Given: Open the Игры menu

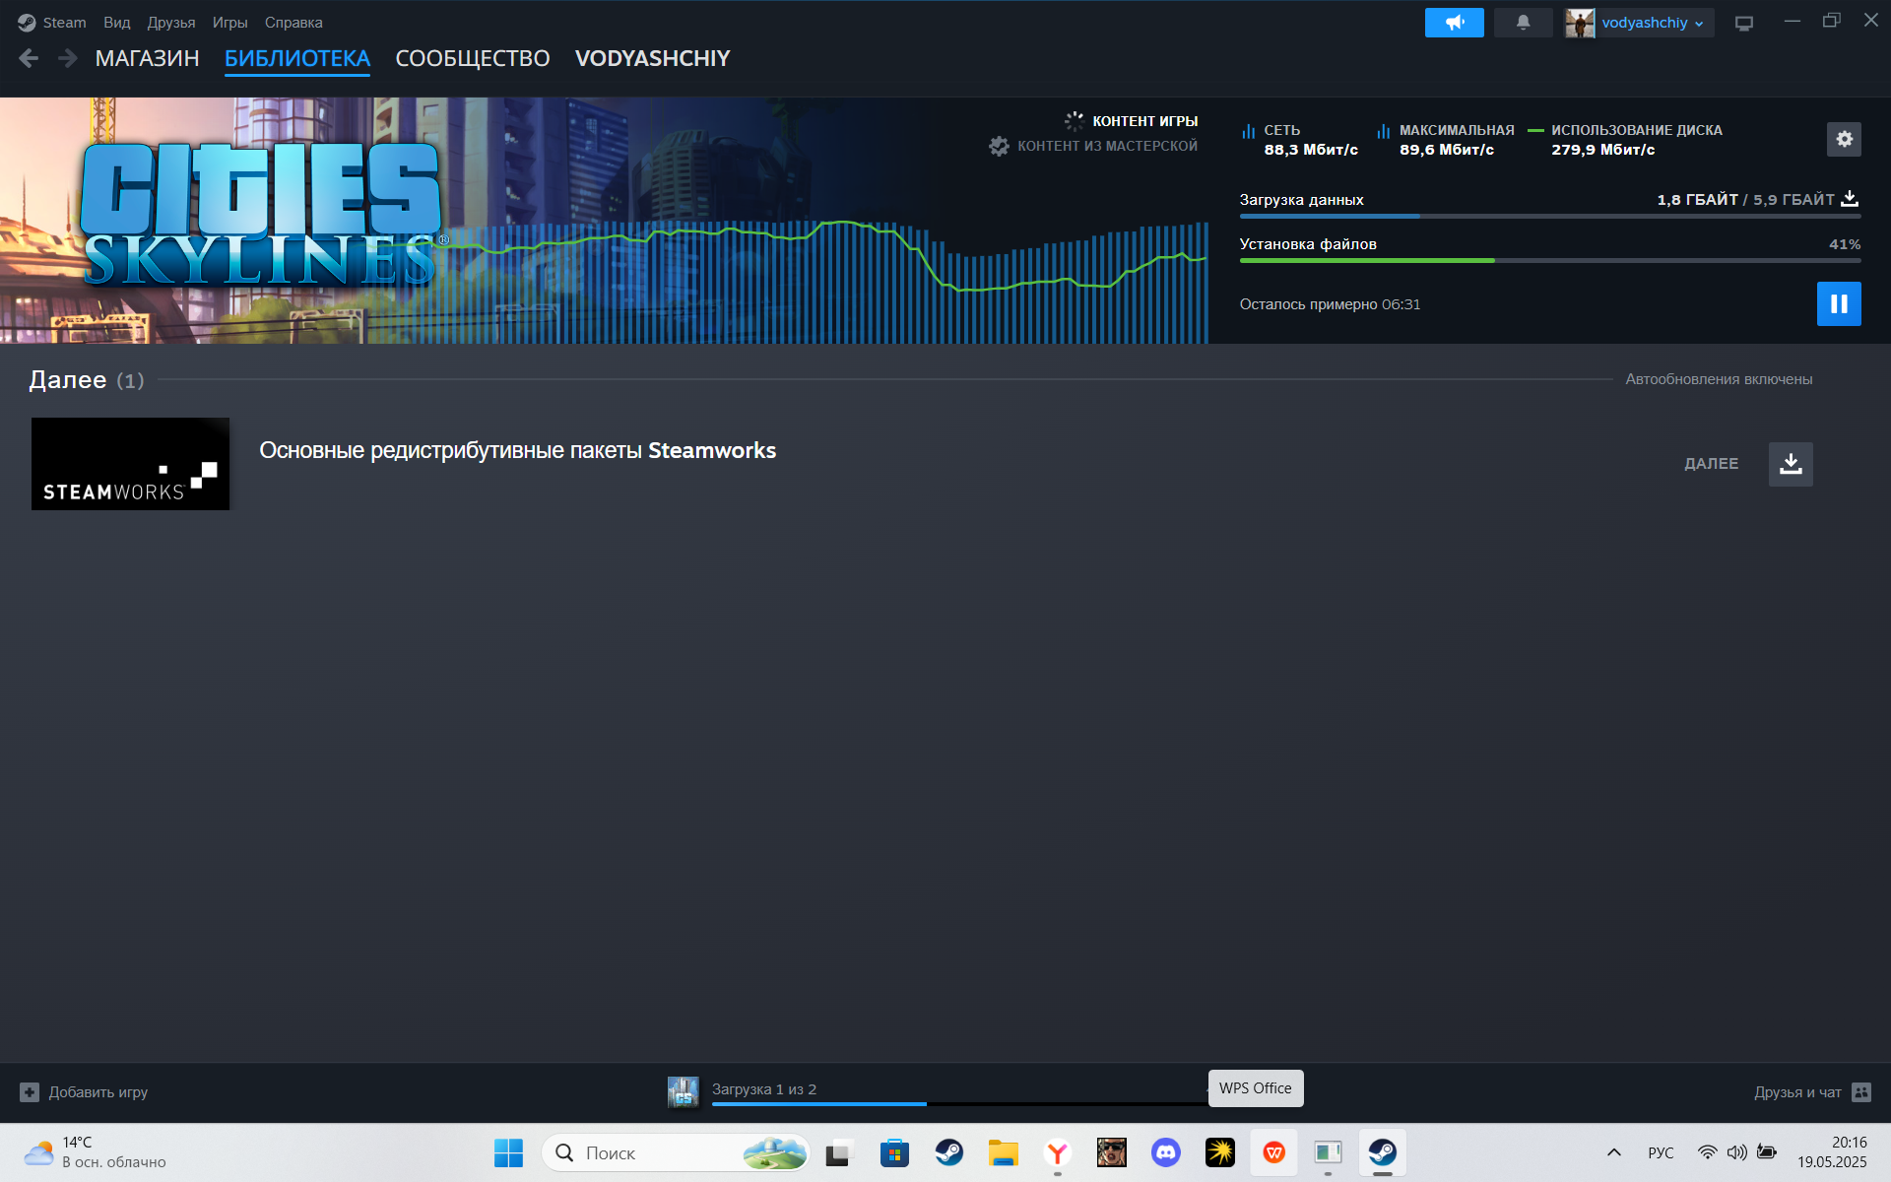Looking at the screenshot, I should click(x=229, y=23).
